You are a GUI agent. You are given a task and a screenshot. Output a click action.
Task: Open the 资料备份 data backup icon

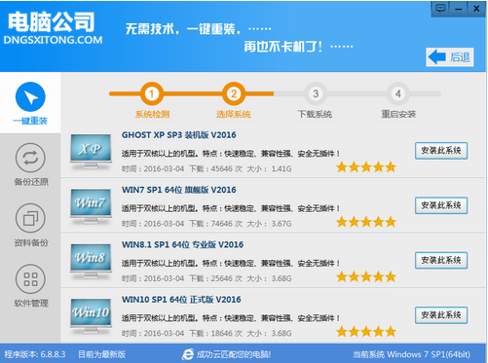pyautogui.click(x=30, y=219)
